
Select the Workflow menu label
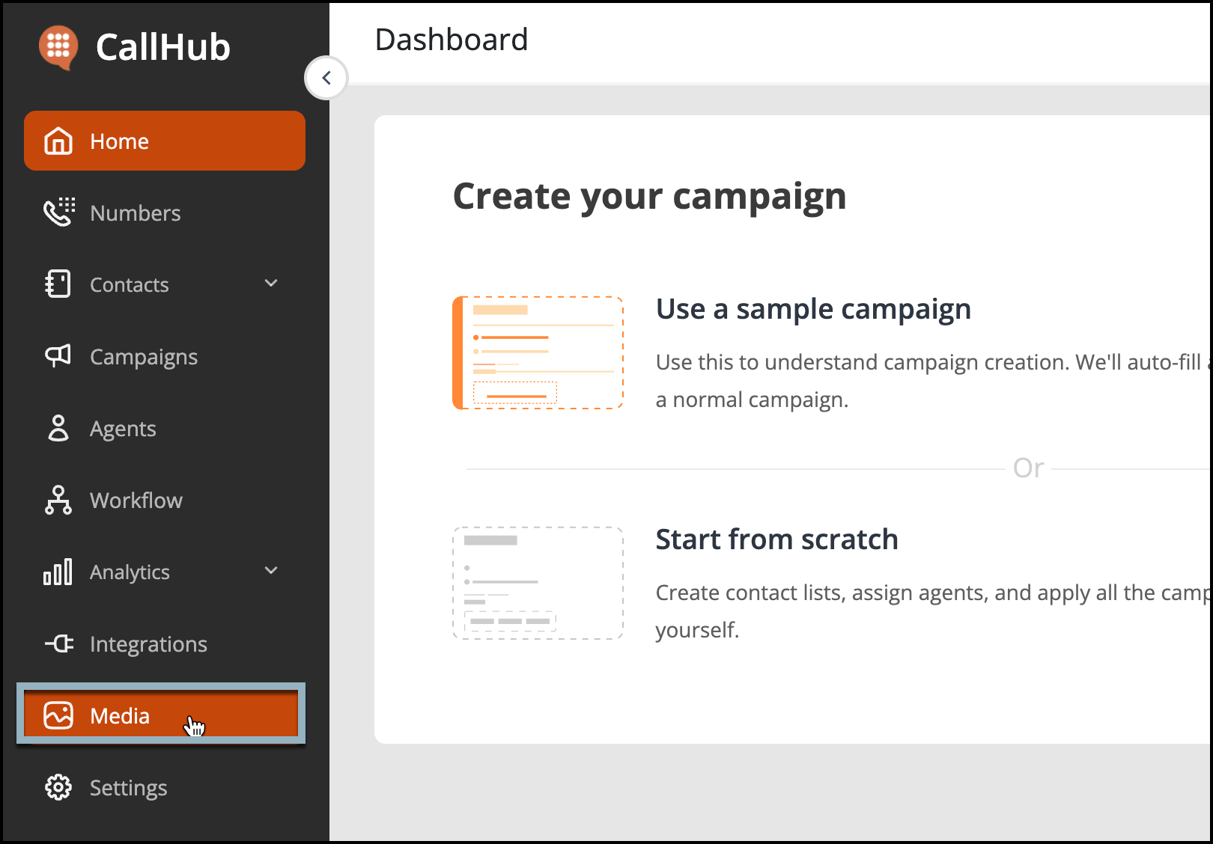pyautogui.click(x=136, y=500)
